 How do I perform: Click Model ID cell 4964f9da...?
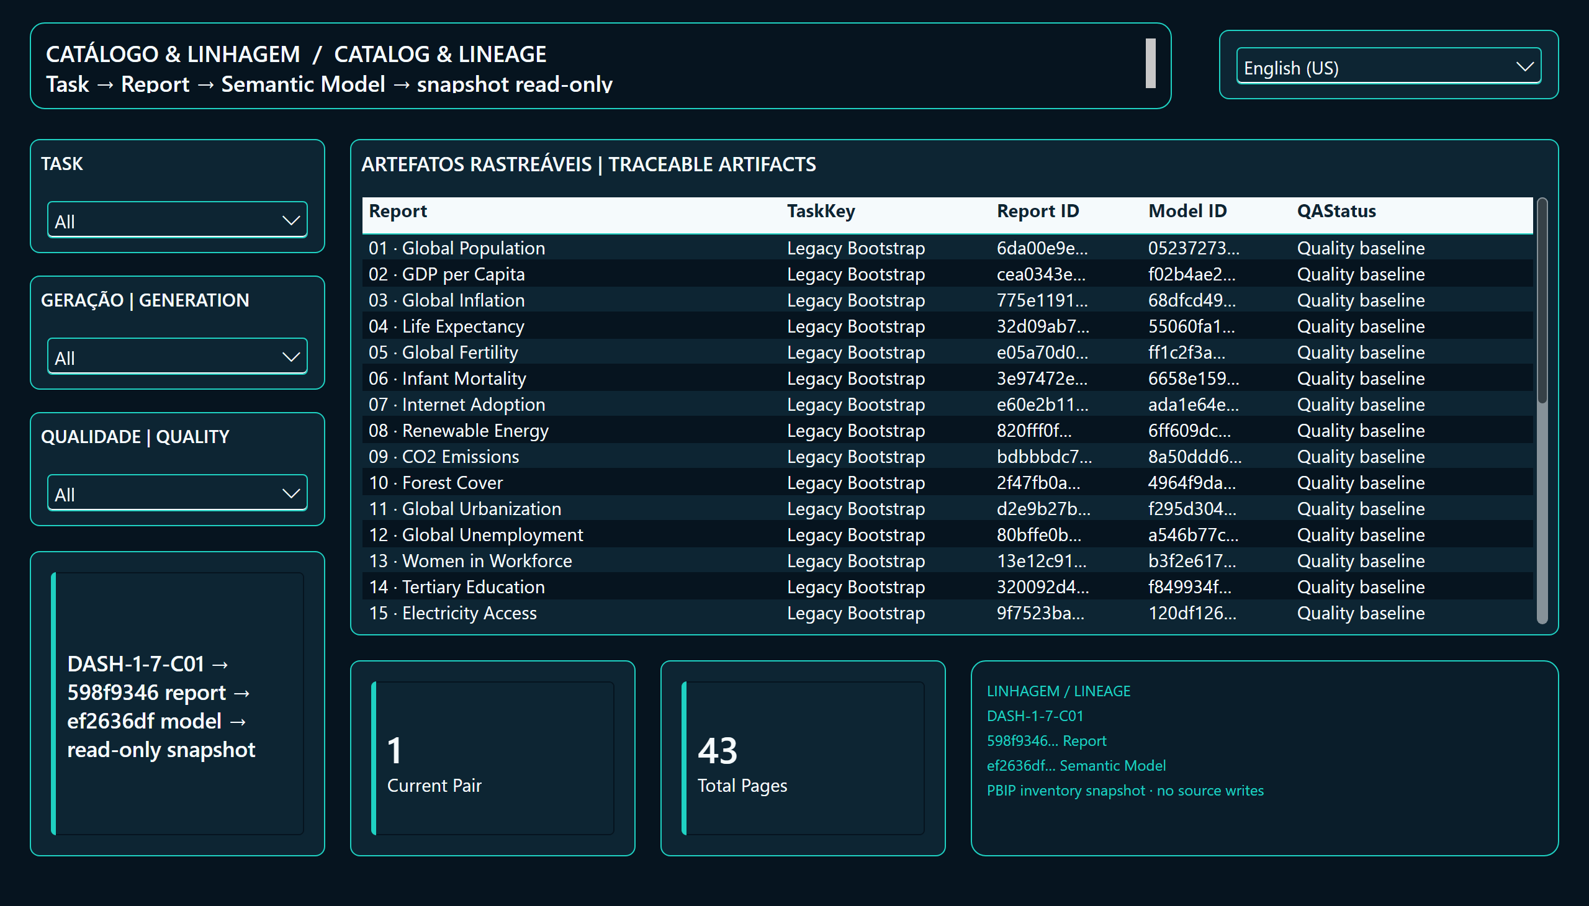[x=1192, y=483]
